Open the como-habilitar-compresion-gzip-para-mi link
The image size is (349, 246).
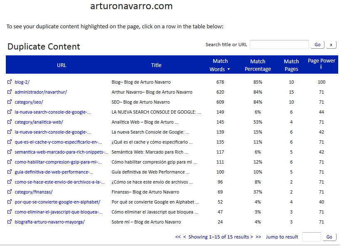coord(58,162)
